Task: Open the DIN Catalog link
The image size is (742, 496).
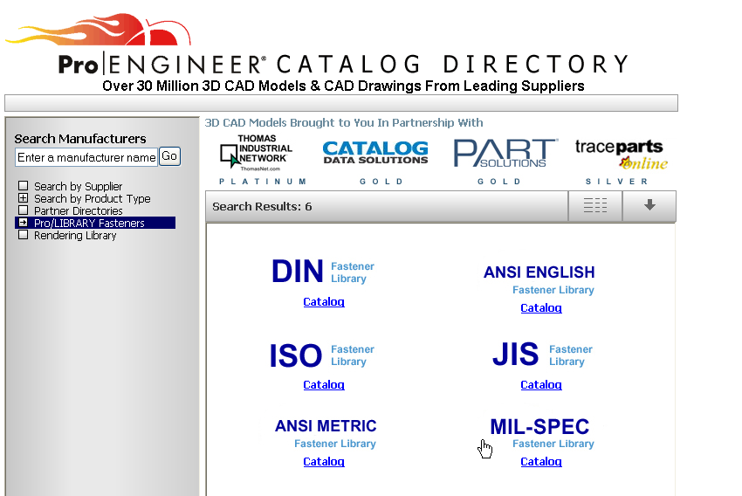Action: coord(324,302)
